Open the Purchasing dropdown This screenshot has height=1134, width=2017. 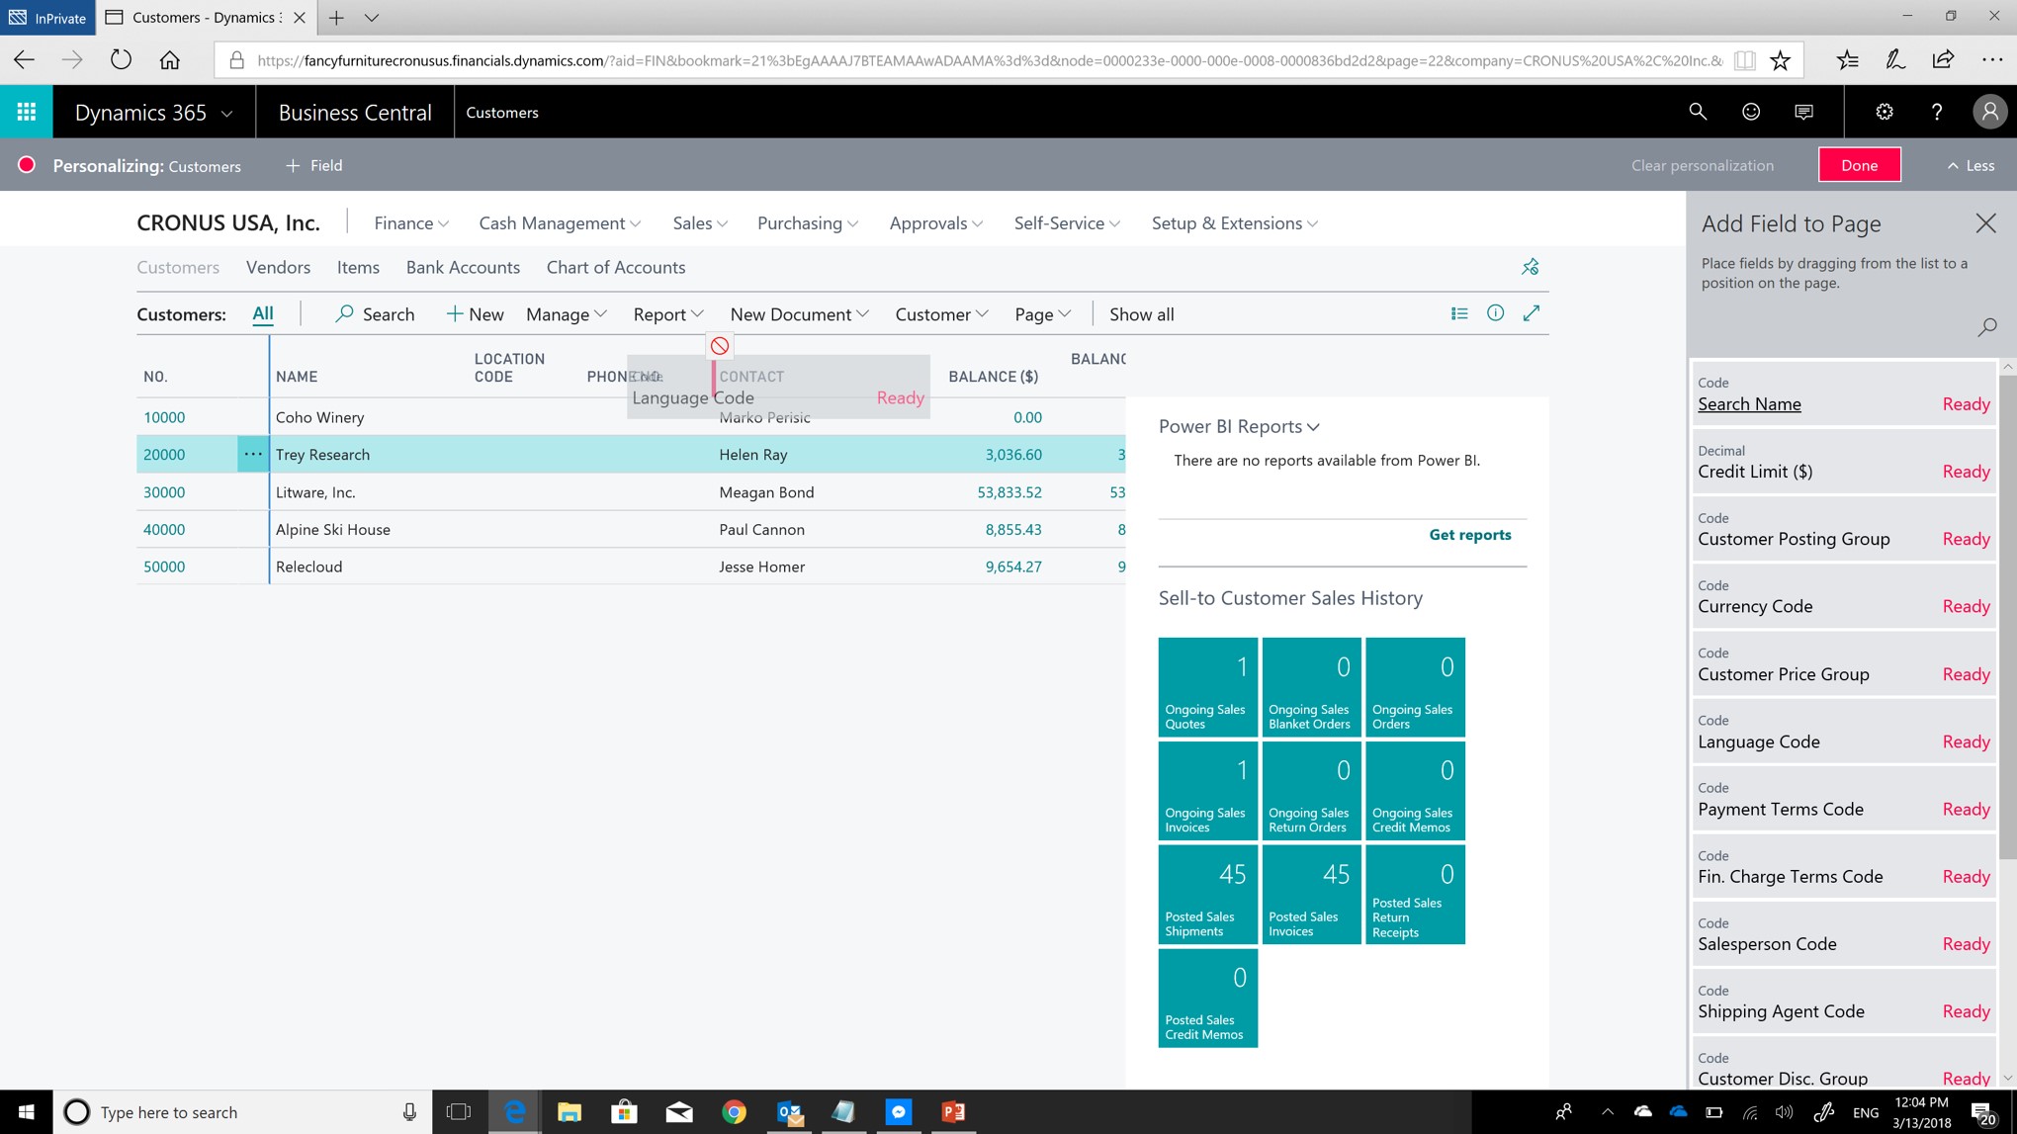pyautogui.click(x=808, y=223)
